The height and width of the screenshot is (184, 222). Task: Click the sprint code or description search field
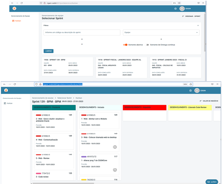coord(82,33)
